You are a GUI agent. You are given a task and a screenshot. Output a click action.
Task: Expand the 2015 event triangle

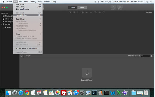click(x=3, y=27)
